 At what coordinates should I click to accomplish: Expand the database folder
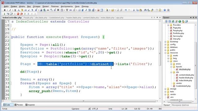[165, 47]
